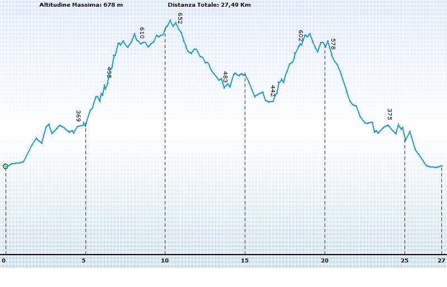Image resolution: width=447 pixels, height=287 pixels.
Task: Select the 602 elevation label
Action: 301,36
